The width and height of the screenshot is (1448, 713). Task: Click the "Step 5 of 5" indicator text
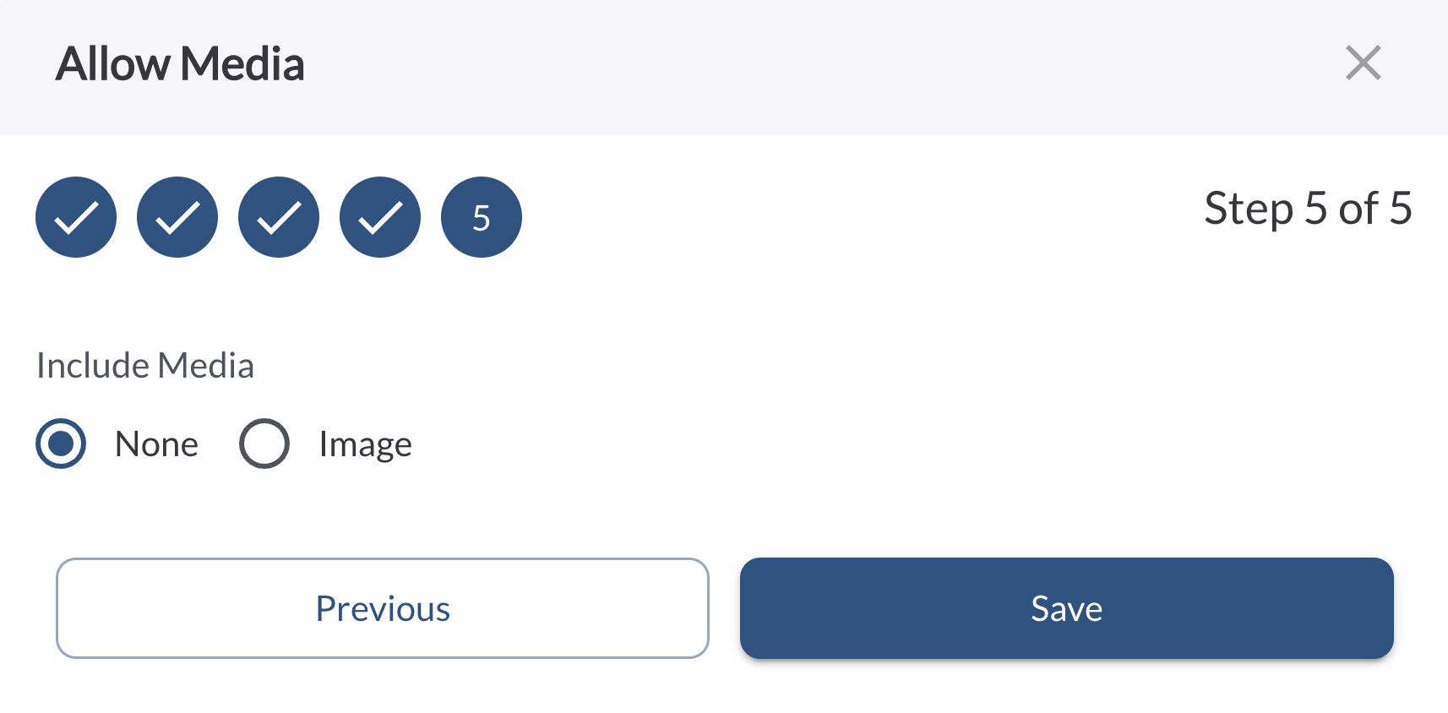click(1307, 209)
